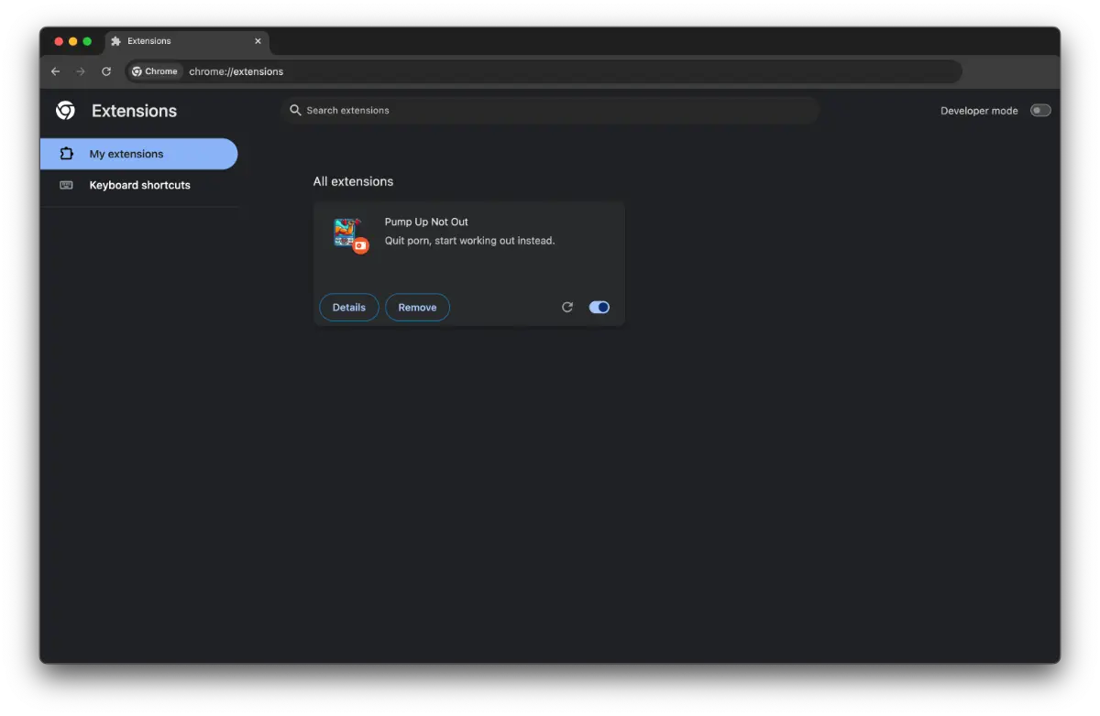
Task: Click the Chrome site info chip
Action: click(155, 71)
